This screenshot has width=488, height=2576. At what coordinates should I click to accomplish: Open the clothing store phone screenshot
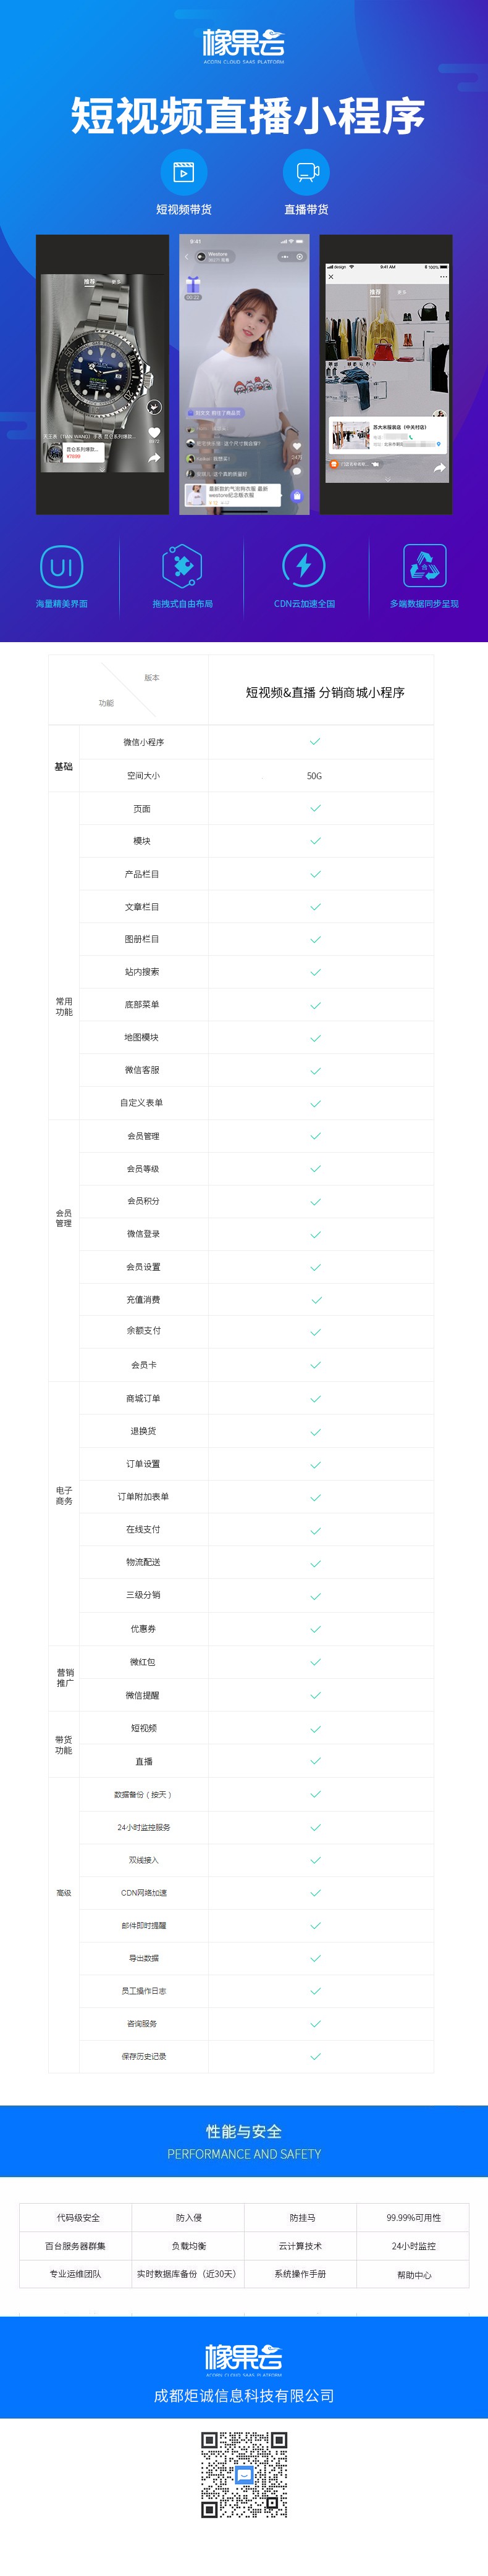(387, 375)
